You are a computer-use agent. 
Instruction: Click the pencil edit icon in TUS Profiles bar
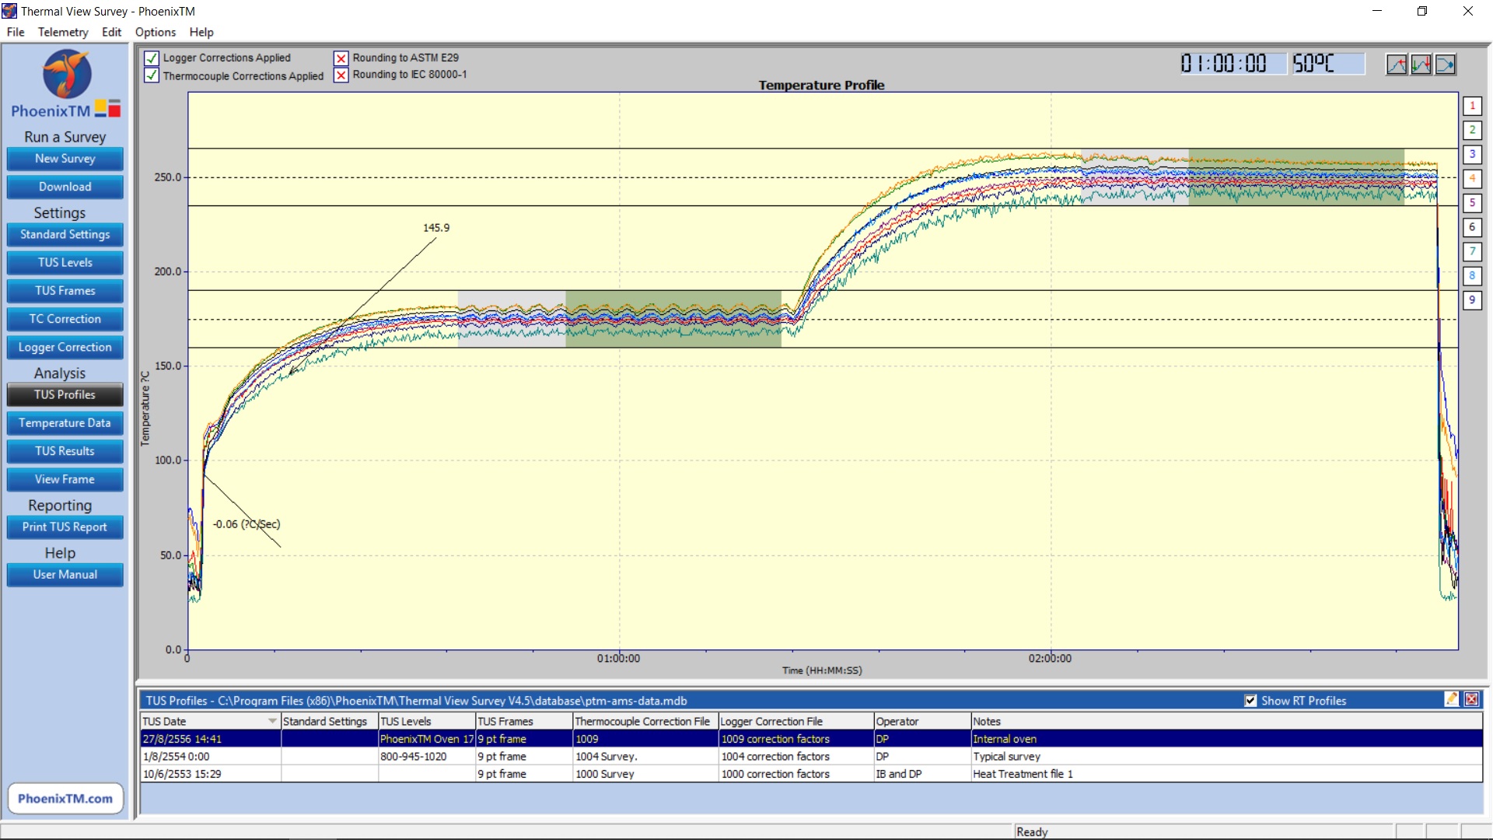tap(1451, 699)
